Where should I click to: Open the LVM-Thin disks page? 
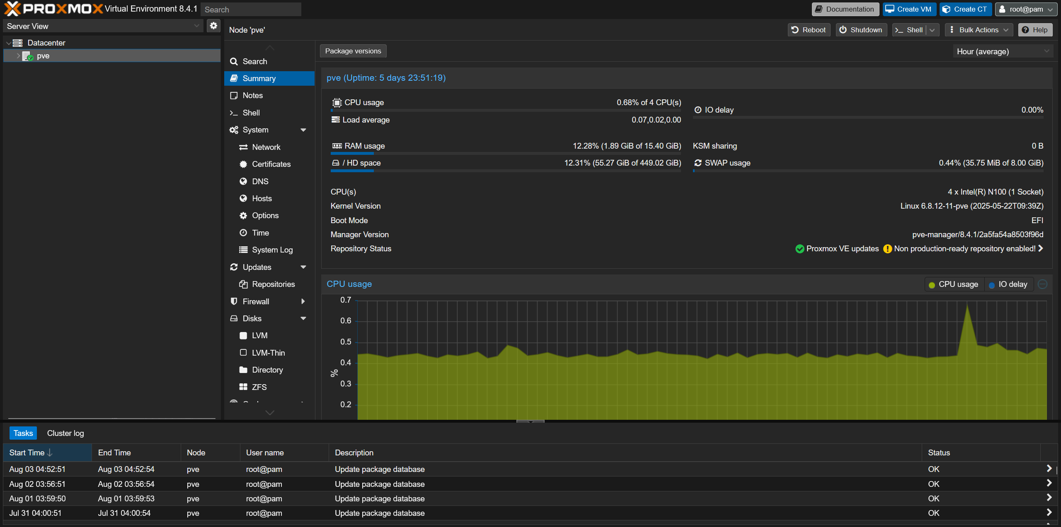click(x=268, y=353)
